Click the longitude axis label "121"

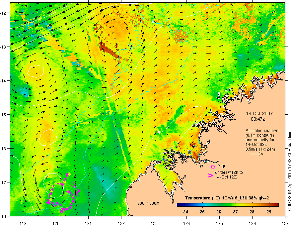89,223
